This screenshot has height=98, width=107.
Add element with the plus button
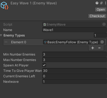(93, 48)
